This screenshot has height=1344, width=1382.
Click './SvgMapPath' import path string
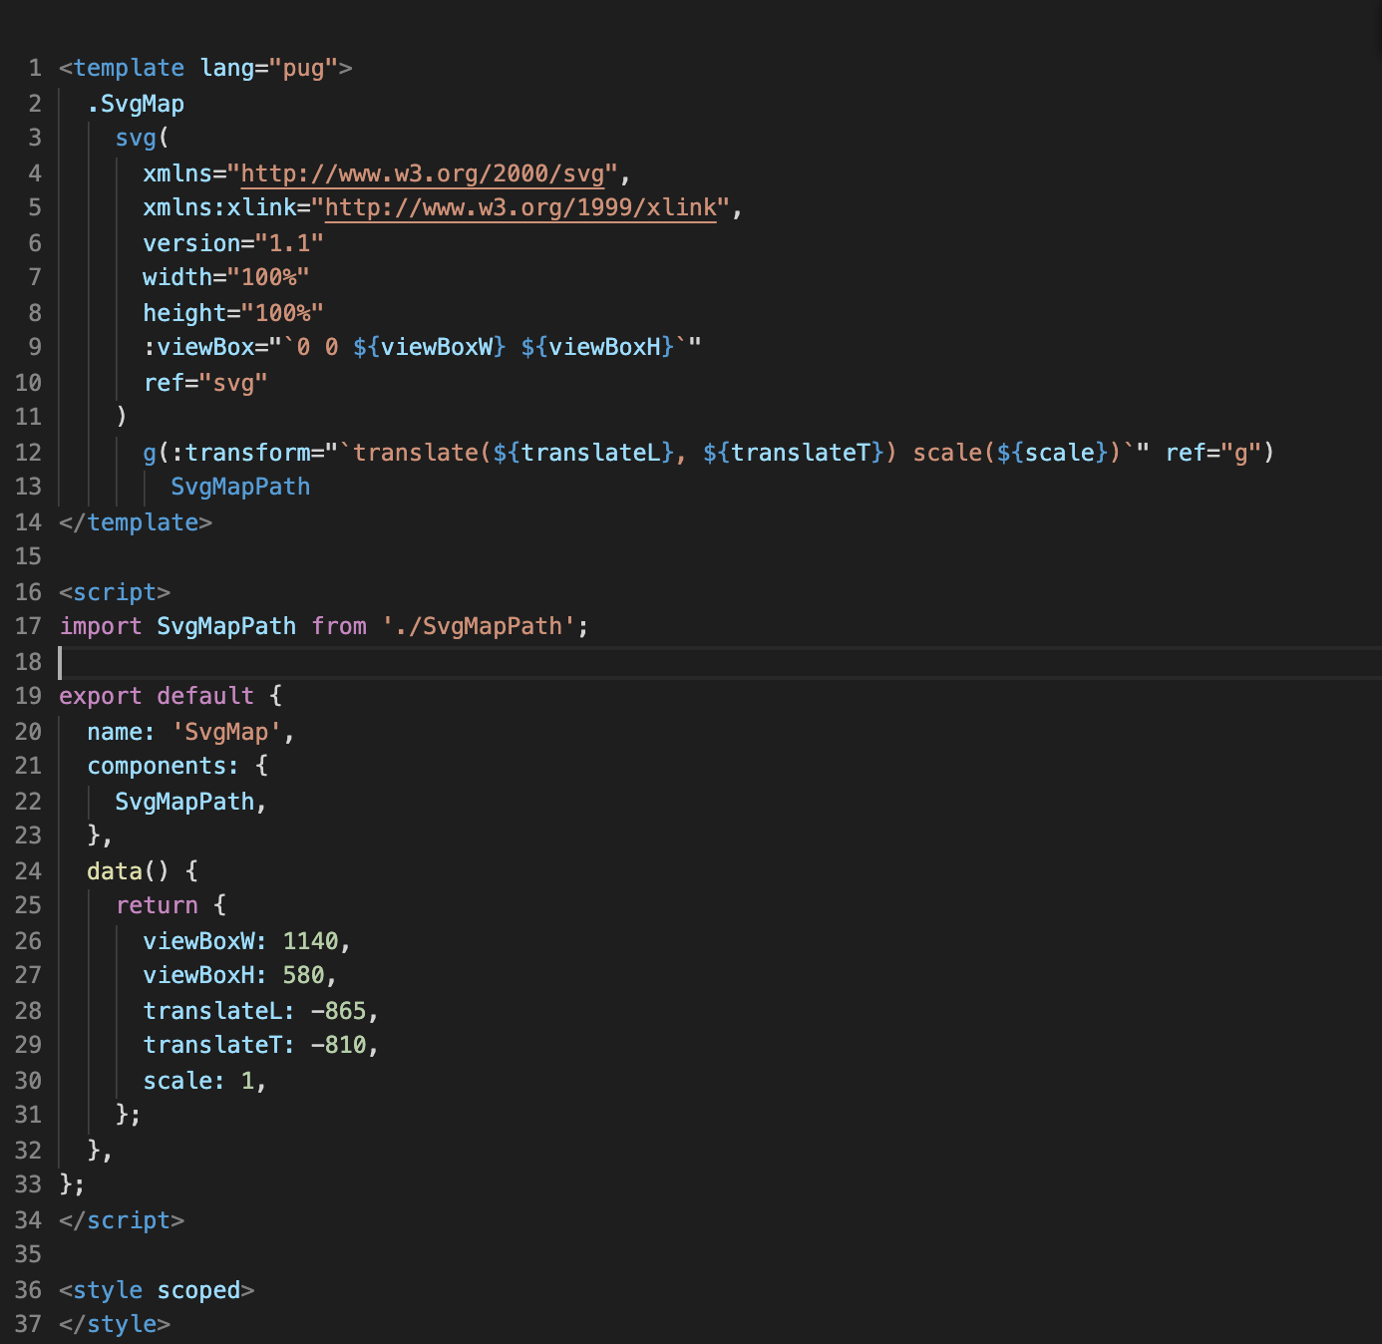click(x=479, y=626)
